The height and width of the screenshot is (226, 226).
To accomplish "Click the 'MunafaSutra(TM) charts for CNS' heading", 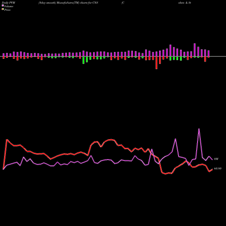I will 77,3.
